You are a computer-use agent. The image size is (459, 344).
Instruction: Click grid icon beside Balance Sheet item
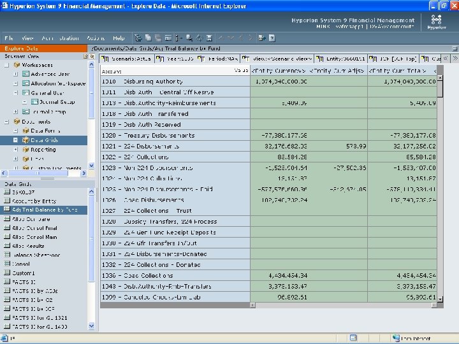pyautogui.click(x=7, y=254)
